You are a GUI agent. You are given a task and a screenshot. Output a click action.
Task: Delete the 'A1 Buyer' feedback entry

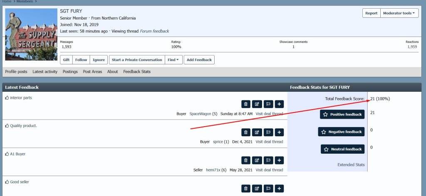(246, 160)
